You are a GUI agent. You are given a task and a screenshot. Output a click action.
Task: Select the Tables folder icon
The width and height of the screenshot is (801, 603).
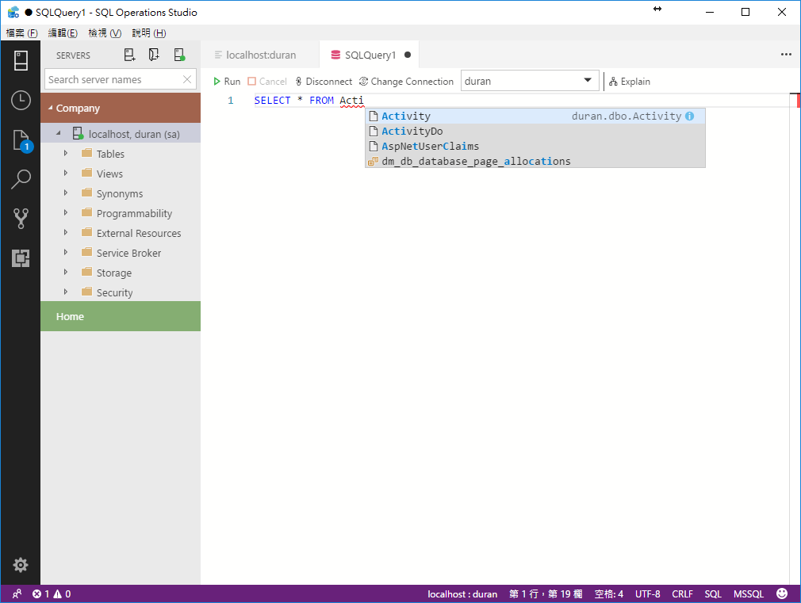click(x=87, y=153)
